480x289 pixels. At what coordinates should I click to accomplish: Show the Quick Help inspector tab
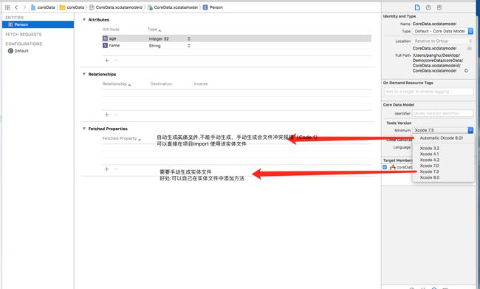pyautogui.click(x=428, y=7)
